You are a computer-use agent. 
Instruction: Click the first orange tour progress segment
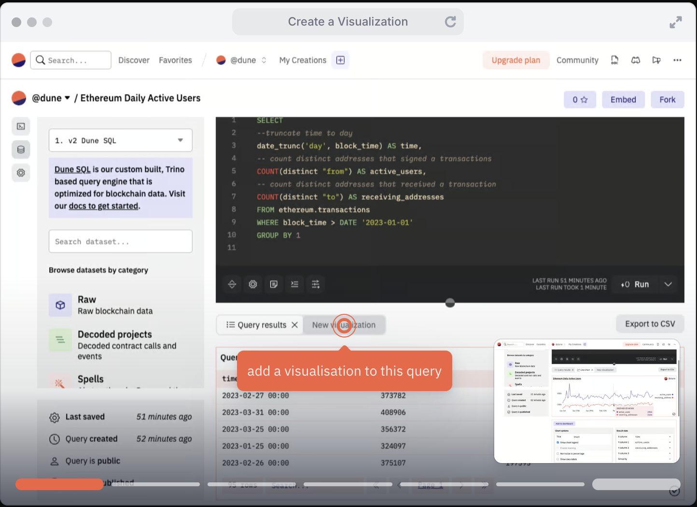pyautogui.click(x=59, y=484)
